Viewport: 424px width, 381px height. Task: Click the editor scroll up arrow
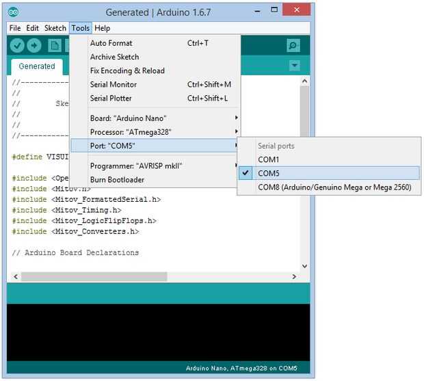pos(304,81)
